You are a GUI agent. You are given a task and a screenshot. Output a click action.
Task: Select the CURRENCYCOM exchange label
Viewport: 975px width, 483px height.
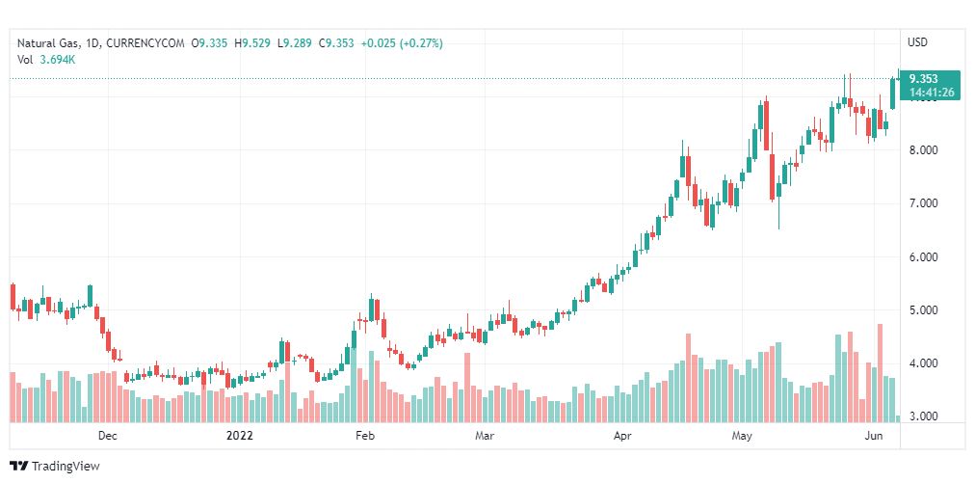[x=145, y=43]
